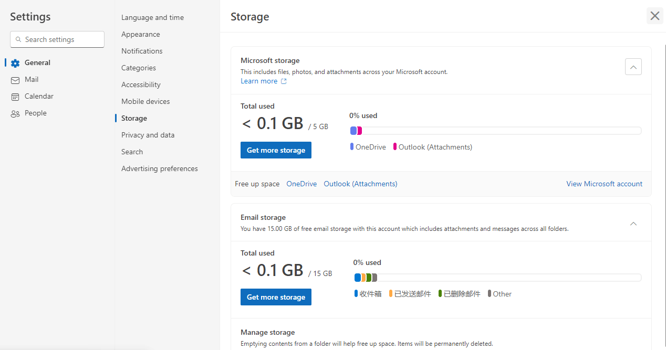The height and width of the screenshot is (350, 666).
Task: Click the green 已删除邮件 legend swatch
Action: pos(440,294)
